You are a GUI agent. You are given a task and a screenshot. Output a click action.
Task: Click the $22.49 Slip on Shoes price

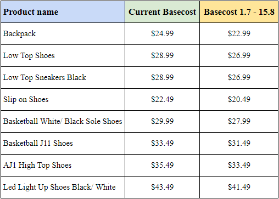coord(163,100)
